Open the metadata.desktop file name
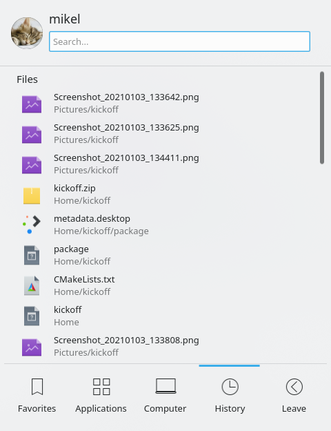The image size is (331, 431). coord(92,219)
